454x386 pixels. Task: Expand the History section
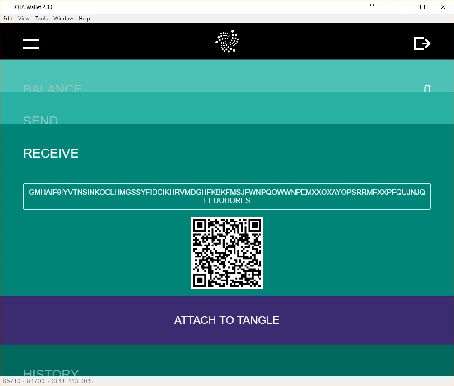tap(227, 361)
